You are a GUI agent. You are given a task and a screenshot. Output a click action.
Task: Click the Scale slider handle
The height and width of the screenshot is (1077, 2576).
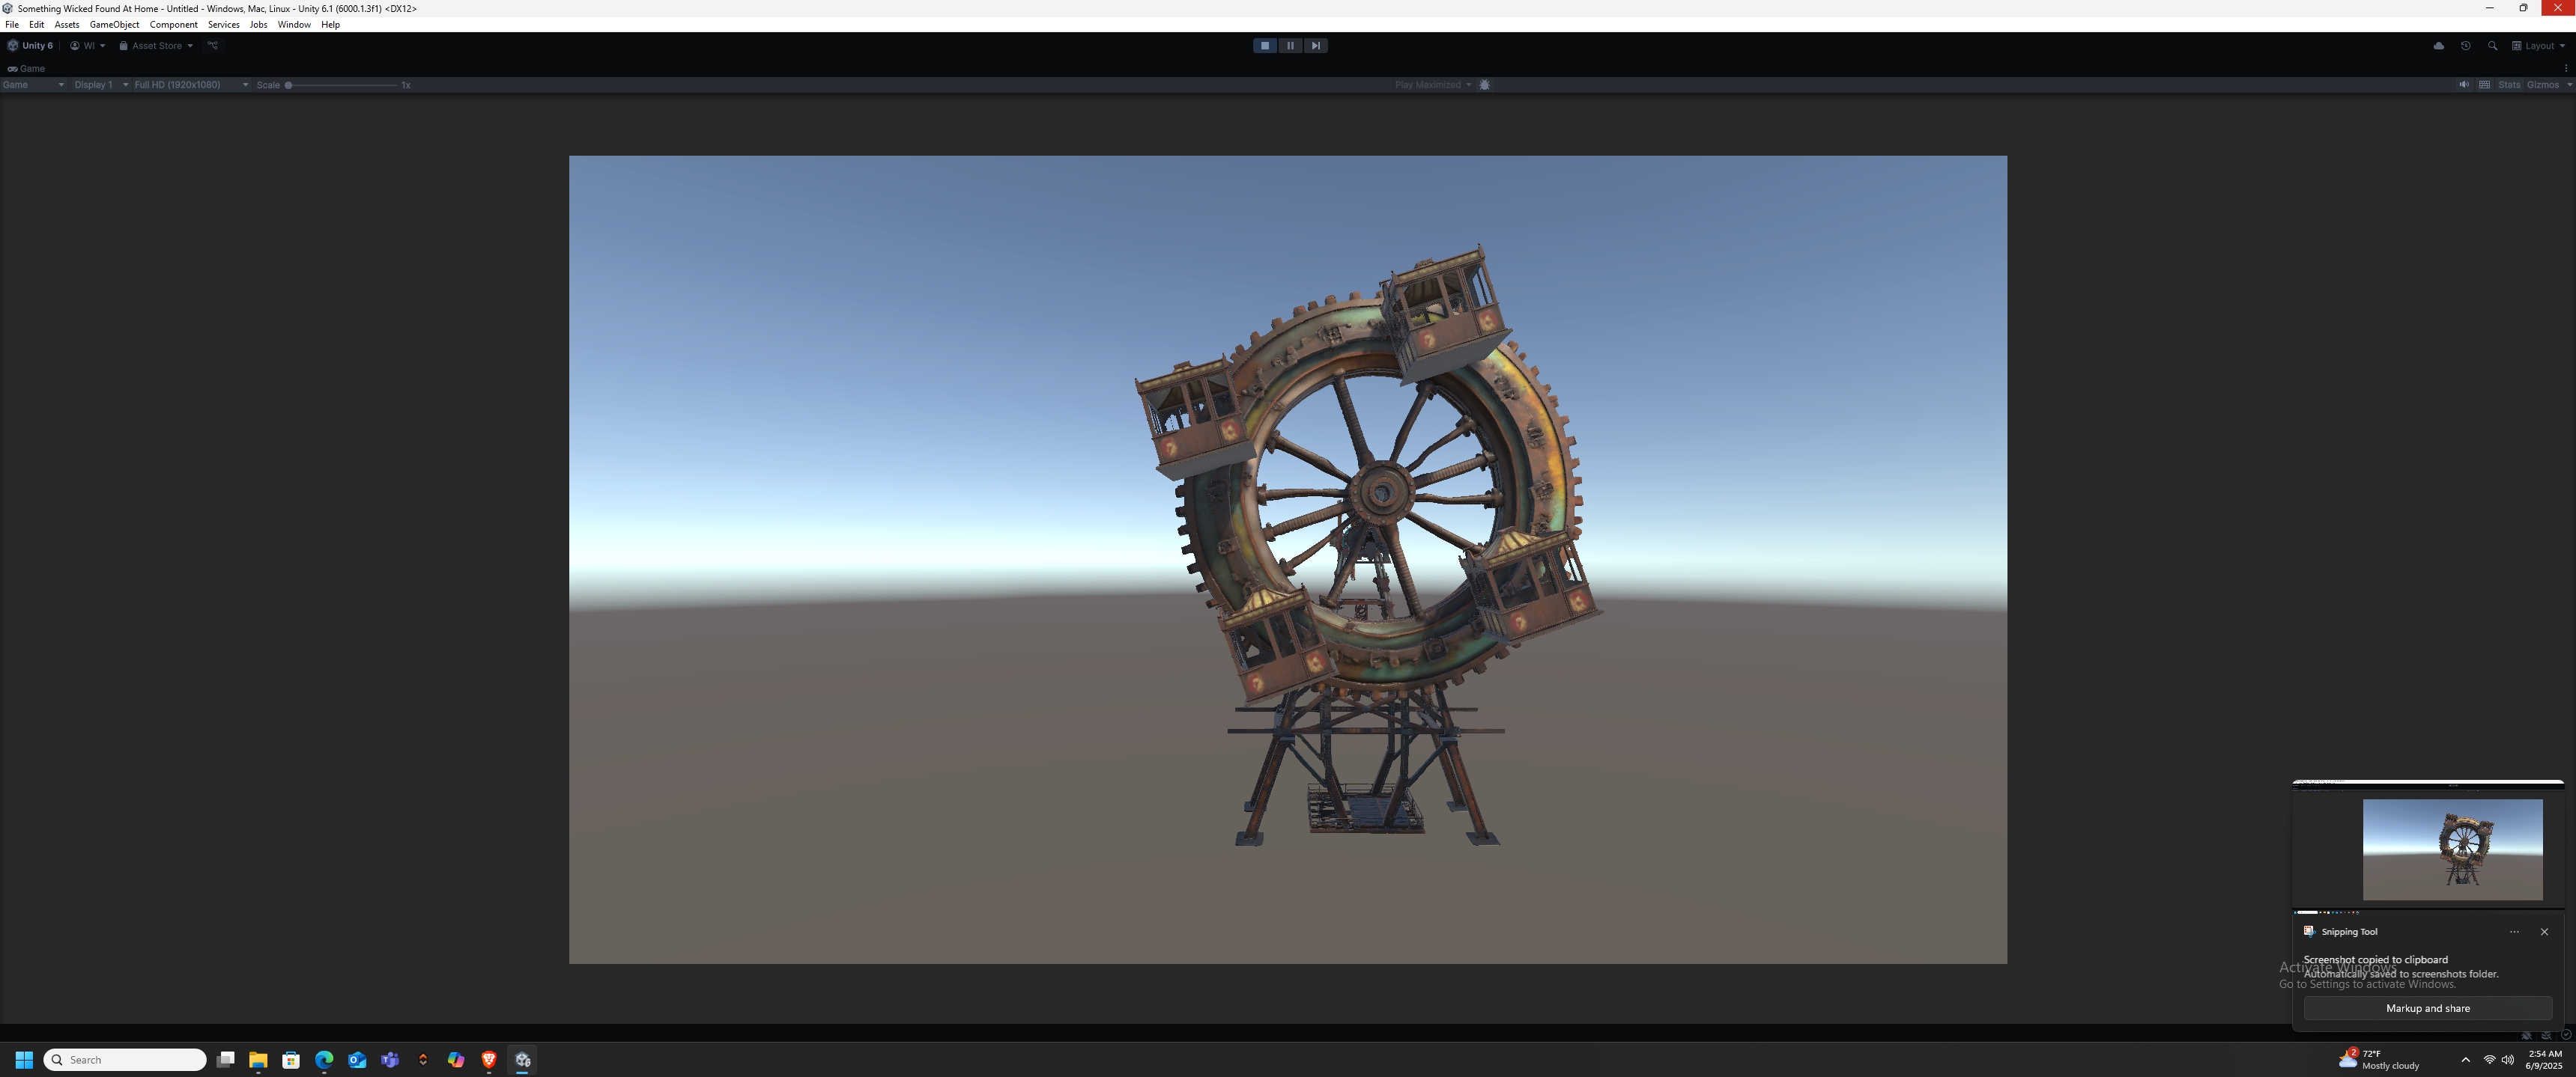coord(289,85)
